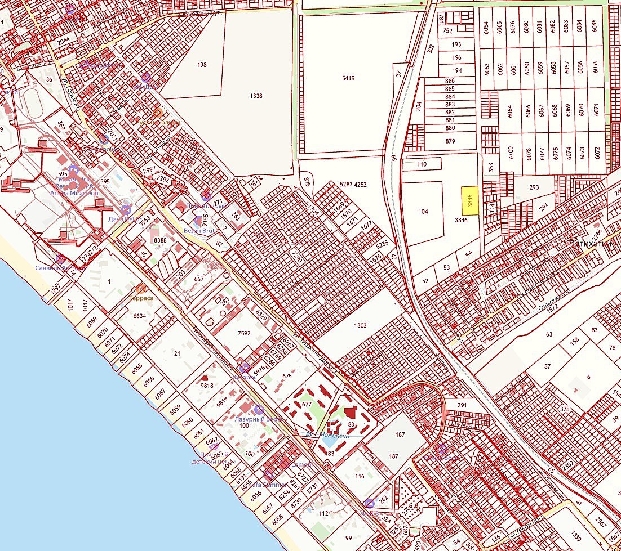Select parcel 677 with apartment buildings
This screenshot has width=621, height=551.
coord(307,404)
